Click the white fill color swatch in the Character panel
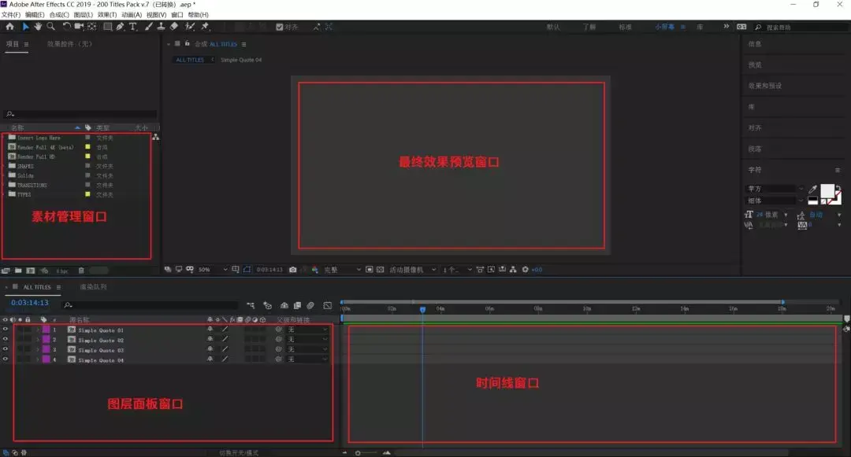This screenshot has width=851, height=457. tap(827, 191)
